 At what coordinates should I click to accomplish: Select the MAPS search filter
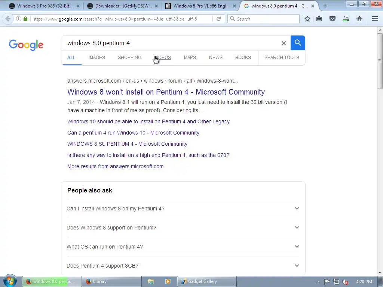point(190,58)
